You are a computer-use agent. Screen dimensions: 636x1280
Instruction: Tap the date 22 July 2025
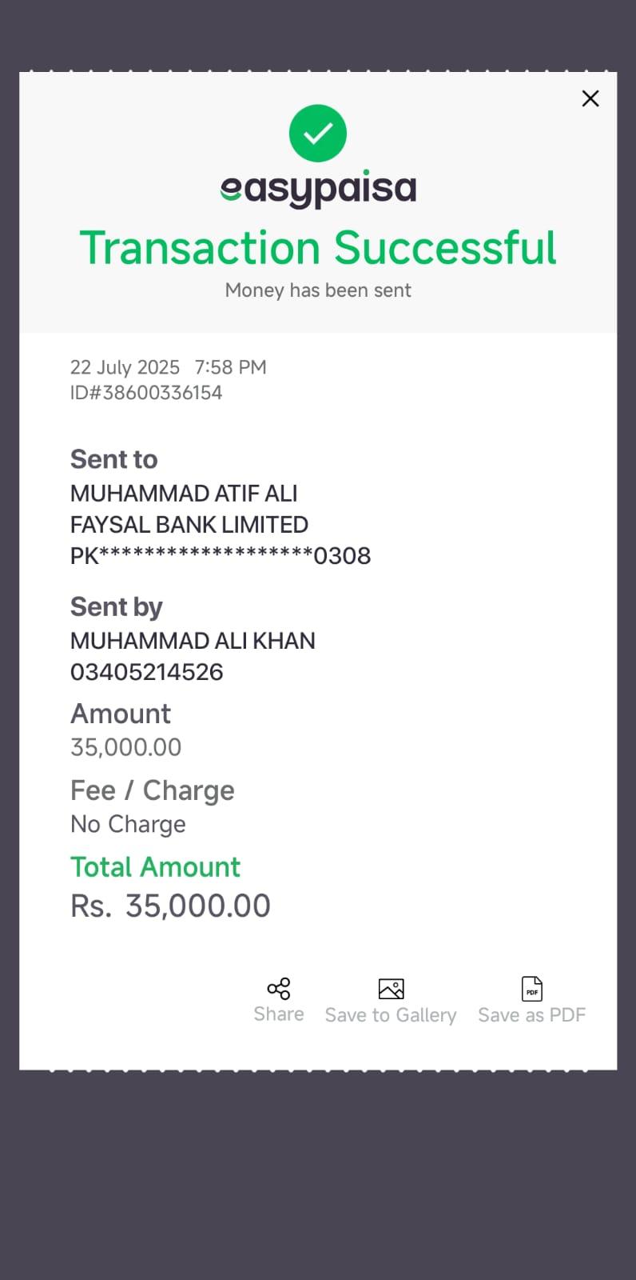click(125, 367)
